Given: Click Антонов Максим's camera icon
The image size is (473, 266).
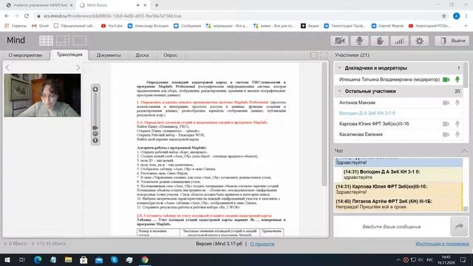Looking at the screenshot, I should click(x=446, y=103).
